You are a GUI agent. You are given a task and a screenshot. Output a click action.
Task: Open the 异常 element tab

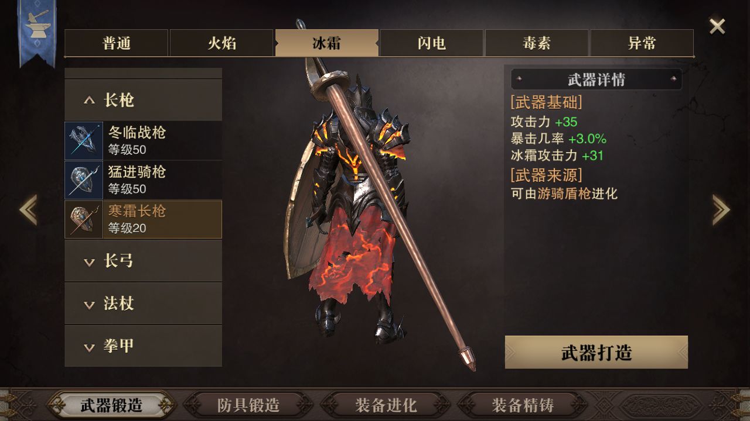(642, 43)
